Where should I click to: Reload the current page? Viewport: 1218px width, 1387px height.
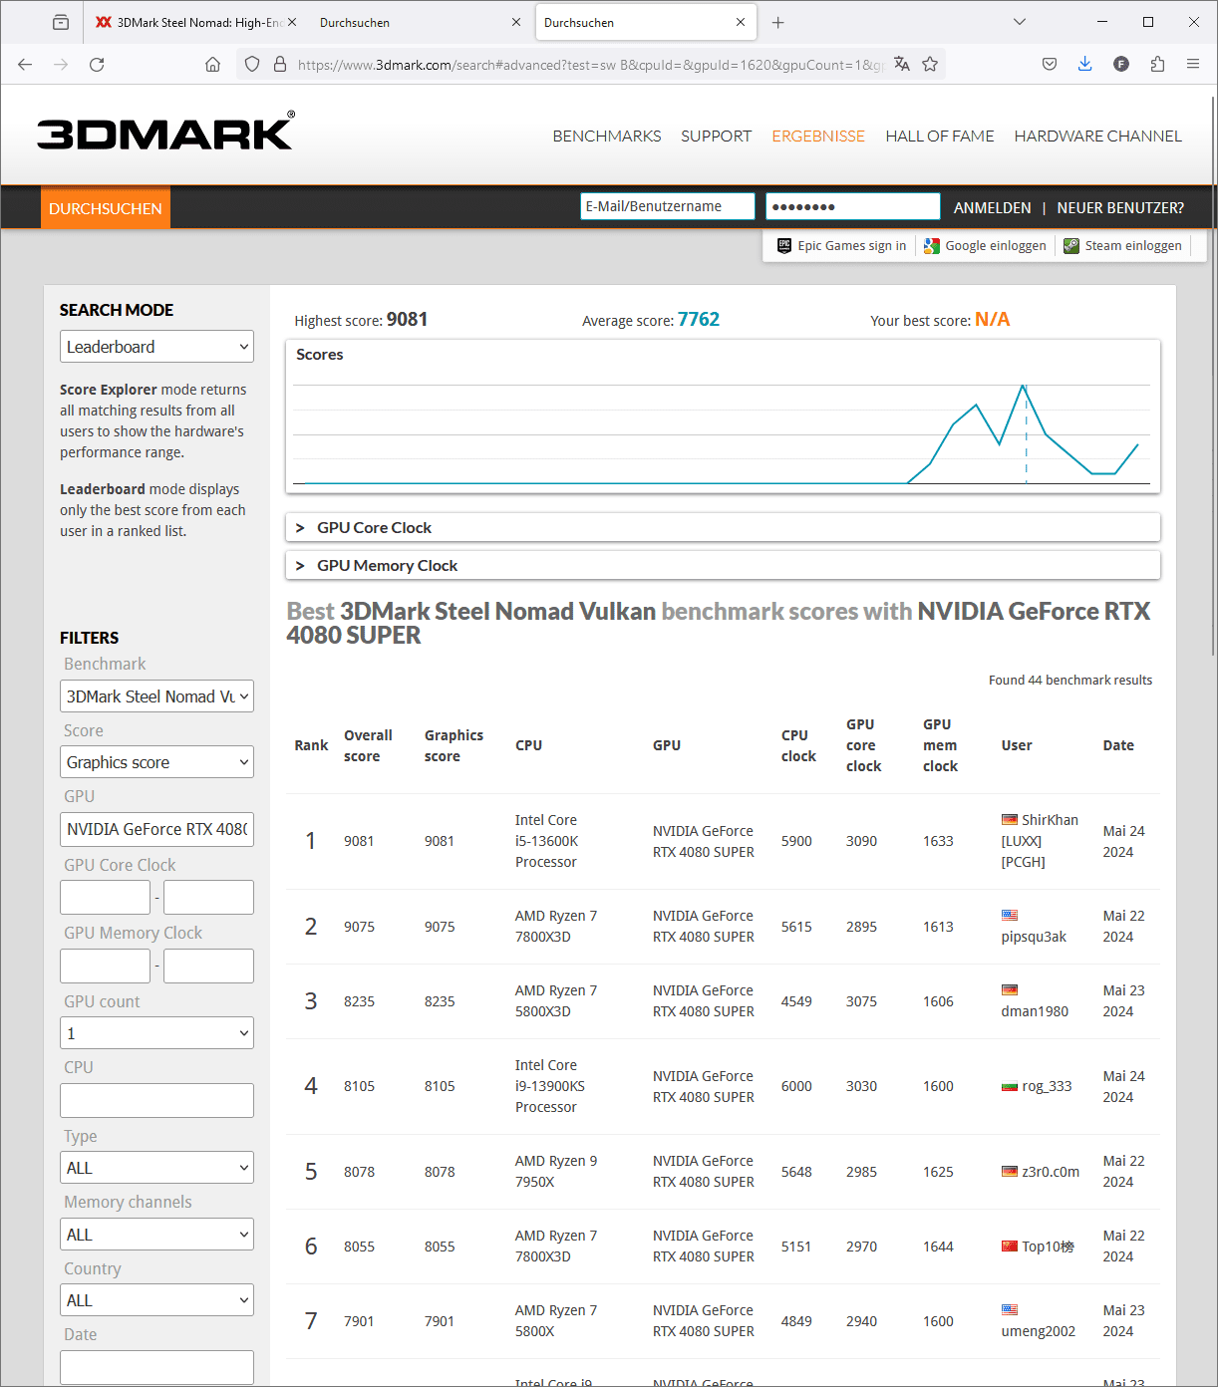tap(97, 64)
